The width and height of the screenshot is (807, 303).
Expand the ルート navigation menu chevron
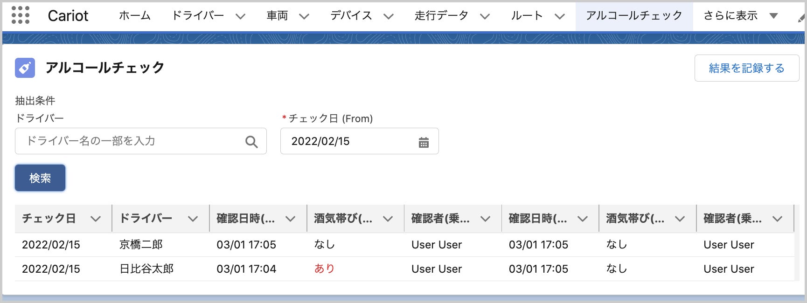[560, 17]
